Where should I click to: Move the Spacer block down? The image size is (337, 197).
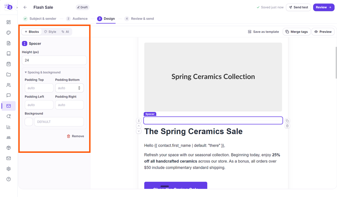point(138,131)
